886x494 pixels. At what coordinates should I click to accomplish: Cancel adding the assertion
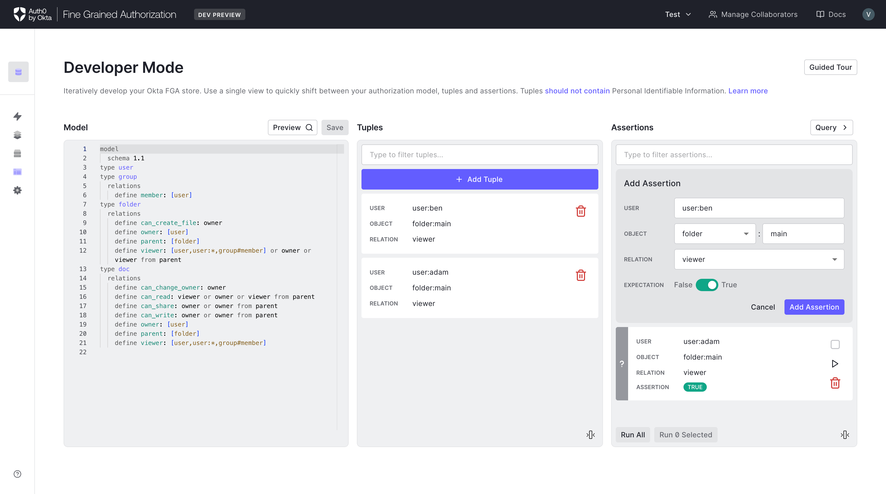(x=762, y=307)
